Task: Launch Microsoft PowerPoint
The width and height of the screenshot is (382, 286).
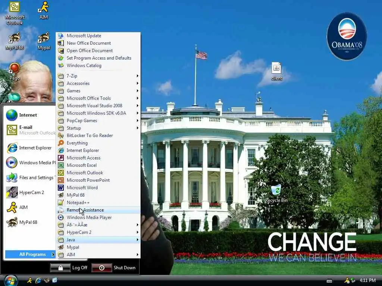Action: coord(98,180)
